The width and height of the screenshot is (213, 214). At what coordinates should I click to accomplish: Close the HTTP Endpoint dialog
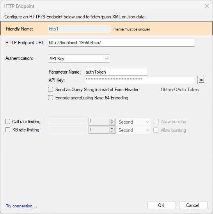[x=207, y=6]
